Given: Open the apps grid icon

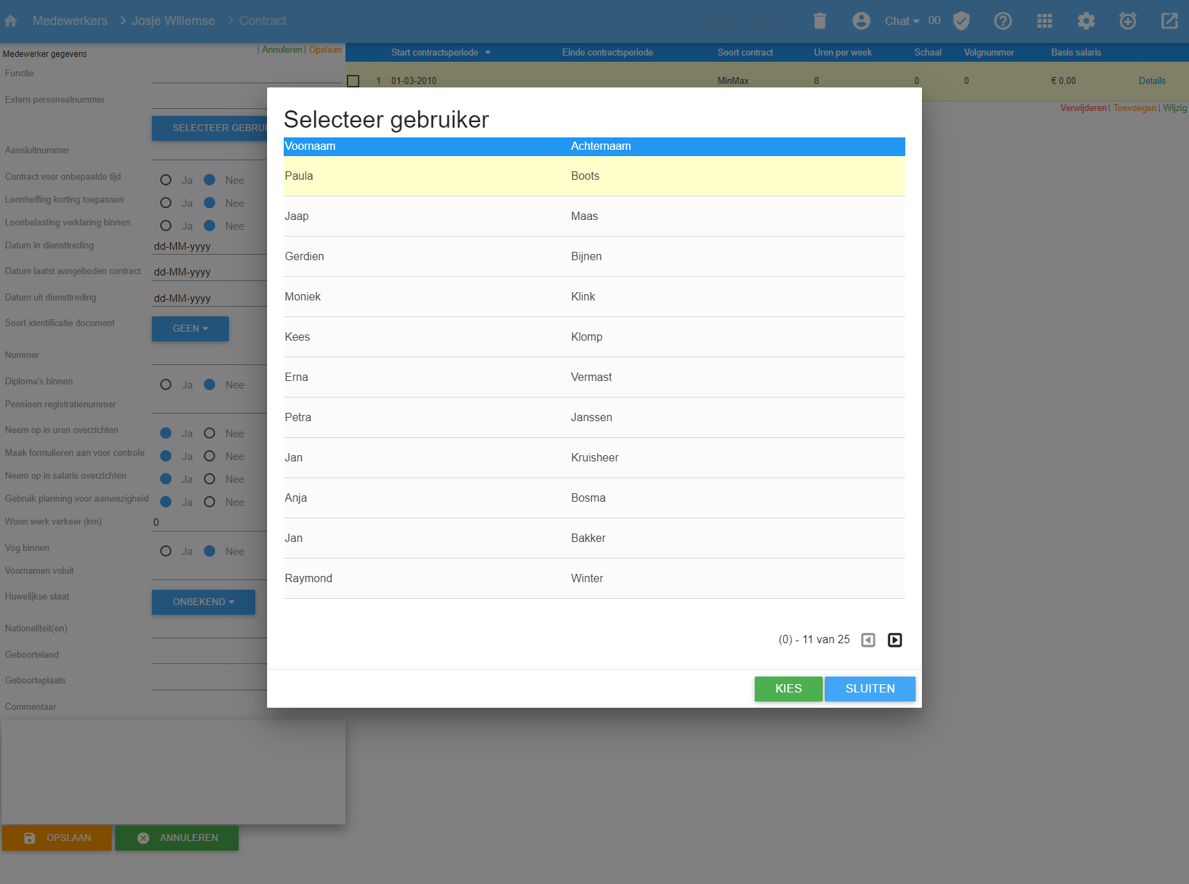Looking at the screenshot, I should coord(1044,21).
